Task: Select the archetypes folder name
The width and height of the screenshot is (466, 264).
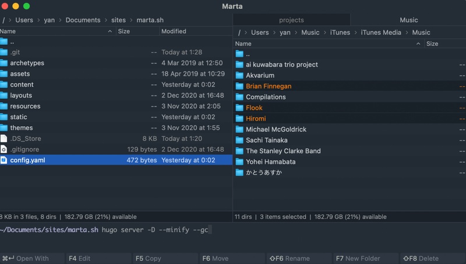Action: coord(27,63)
